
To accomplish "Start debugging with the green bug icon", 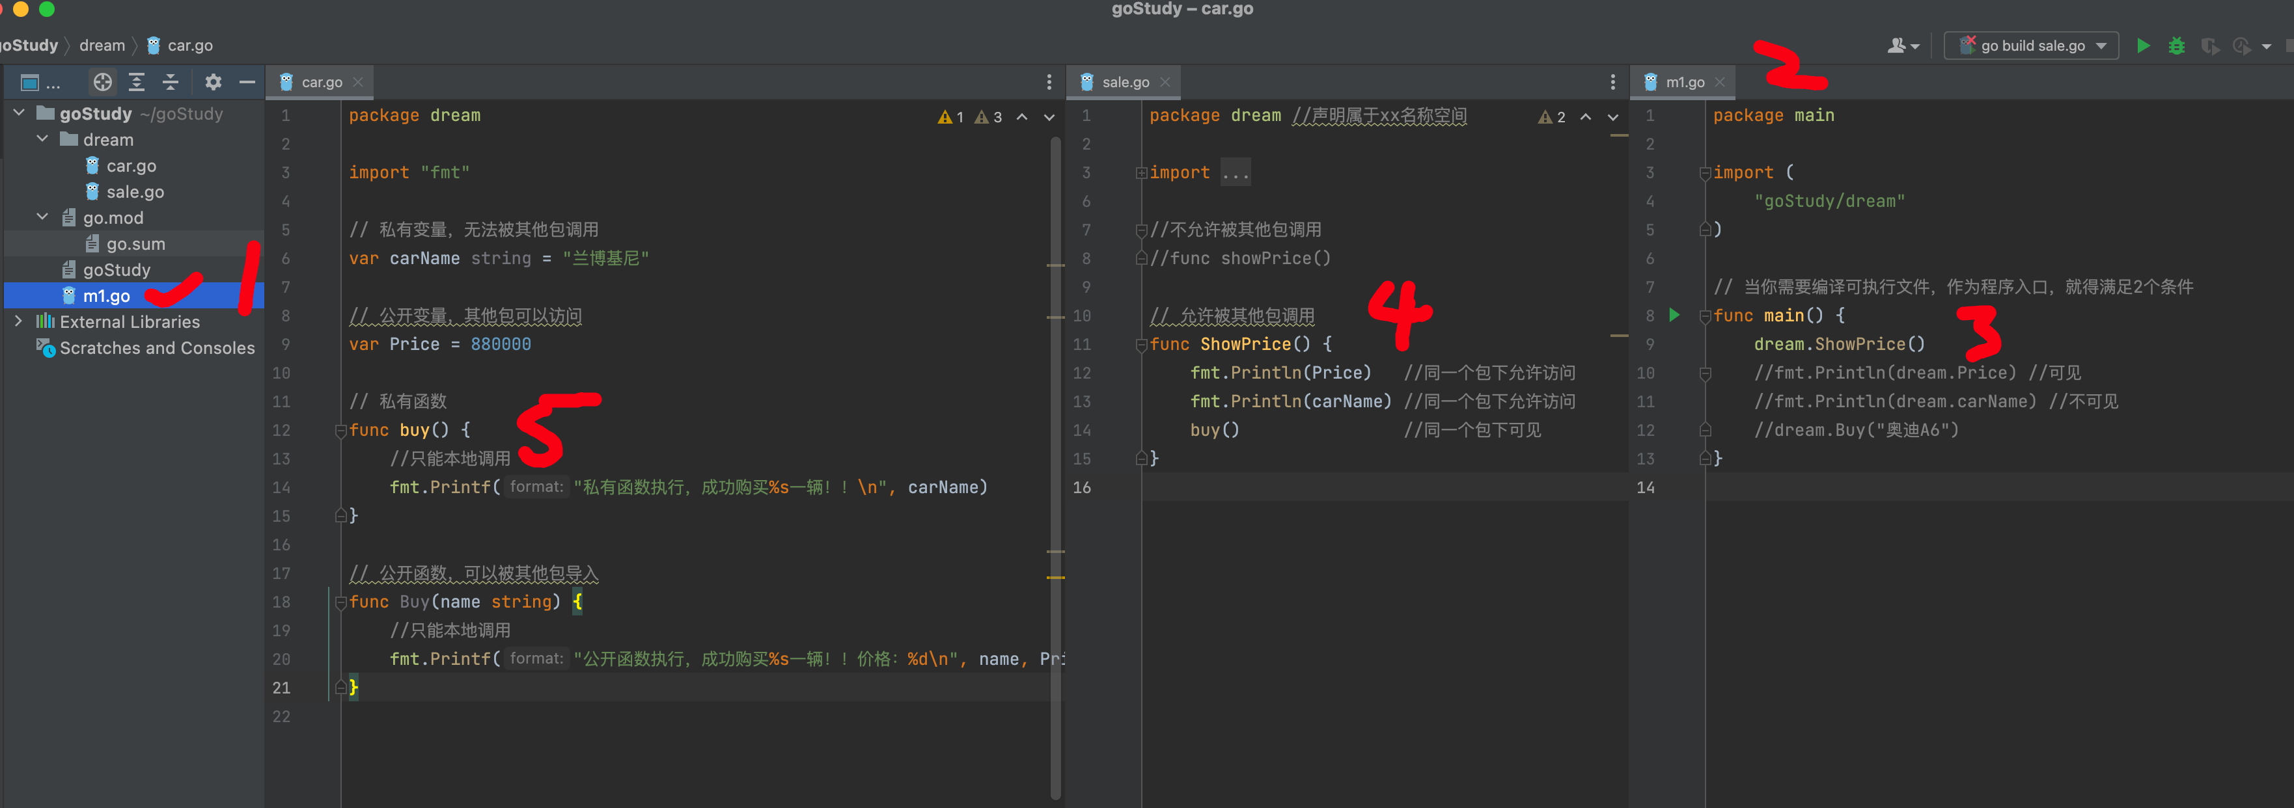I will pyautogui.click(x=2176, y=46).
